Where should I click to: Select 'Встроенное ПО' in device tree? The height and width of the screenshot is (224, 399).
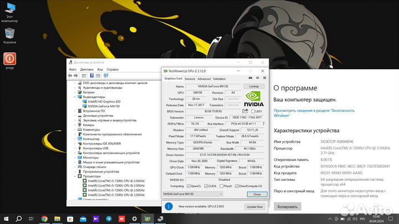(x=94, y=111)
